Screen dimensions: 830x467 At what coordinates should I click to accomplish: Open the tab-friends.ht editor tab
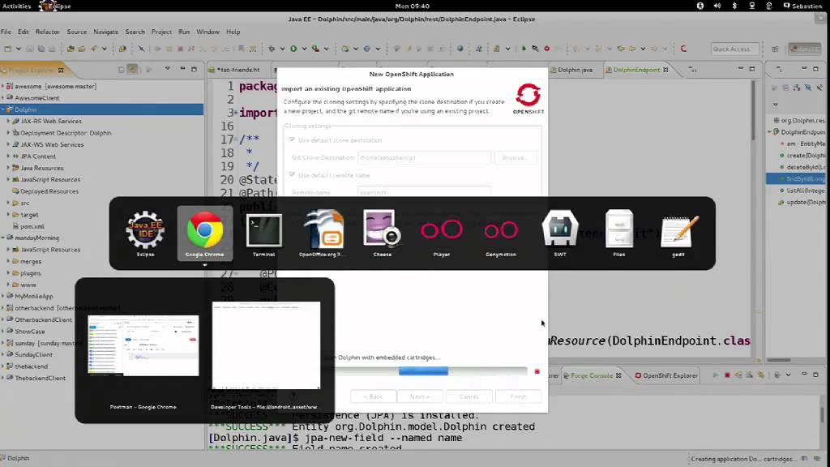point(238,70)
